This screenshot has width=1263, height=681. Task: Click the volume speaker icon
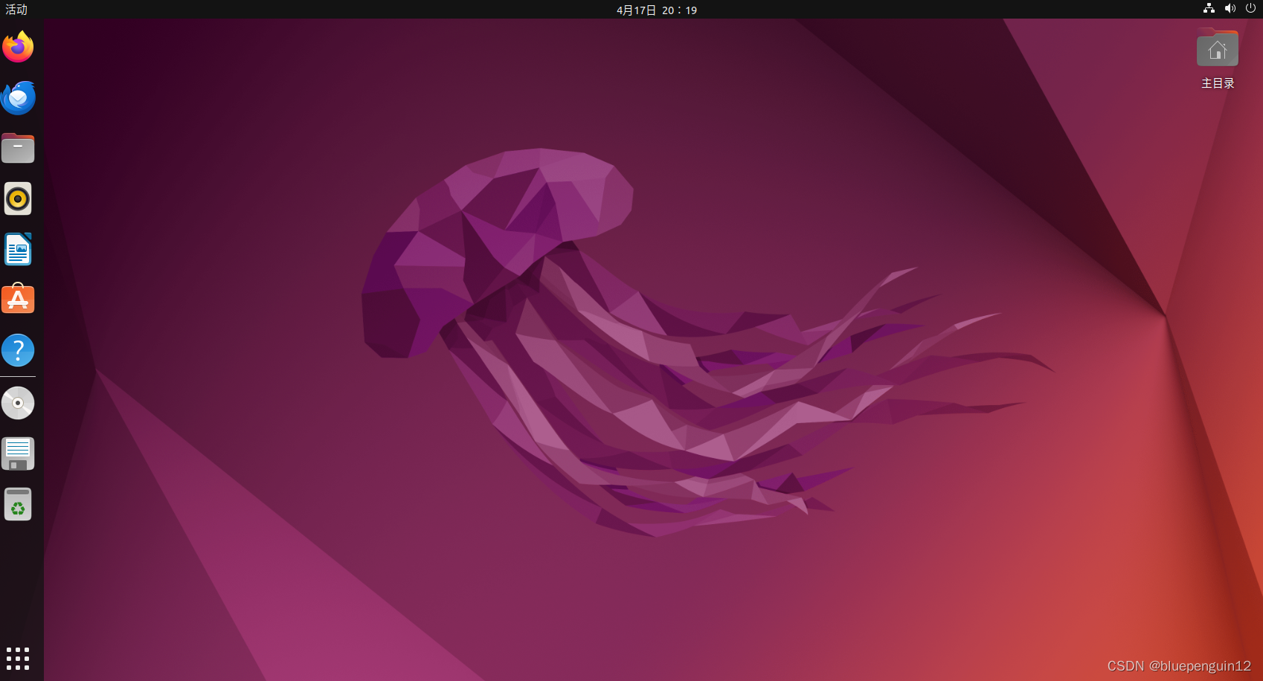click(1230, 9)
